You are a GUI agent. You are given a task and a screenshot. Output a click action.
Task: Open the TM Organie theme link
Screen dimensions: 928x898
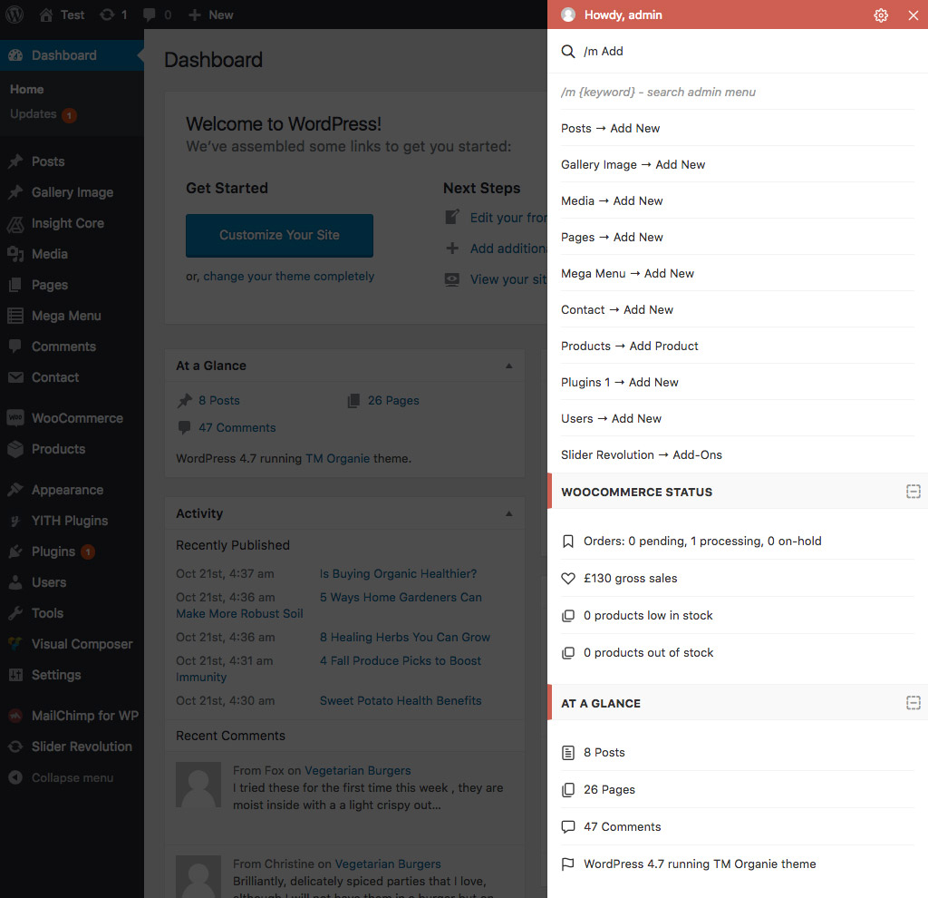point(337,458)
